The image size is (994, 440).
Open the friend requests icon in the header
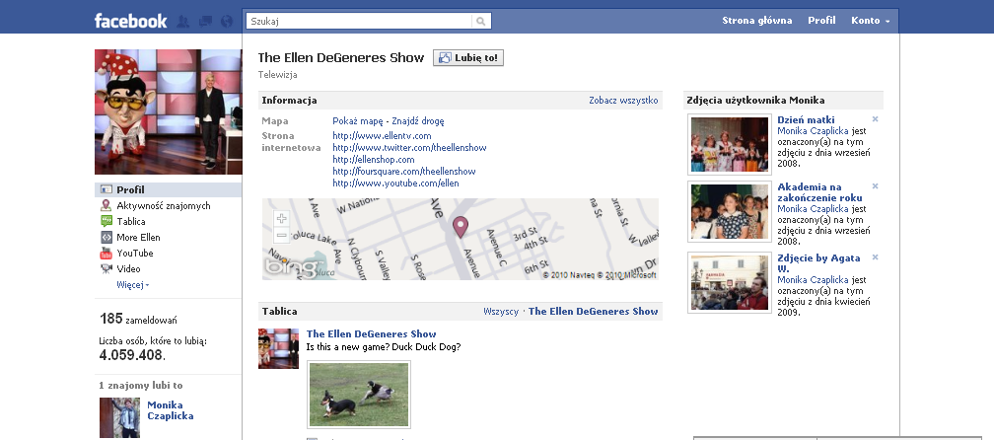click(183, 21)
